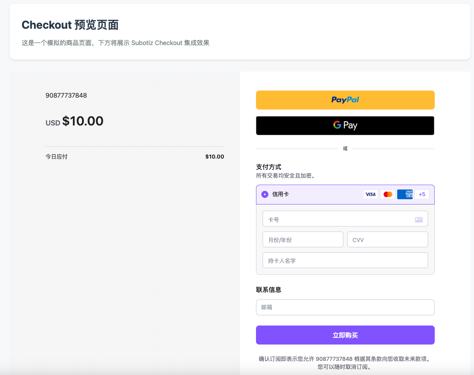This screenshot has width=474, height=375.
Task: Click the 邮箱 email input field
Action: click(345, 307)
